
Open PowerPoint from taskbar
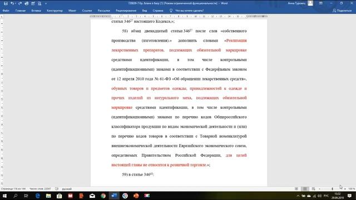pos(136,196)
